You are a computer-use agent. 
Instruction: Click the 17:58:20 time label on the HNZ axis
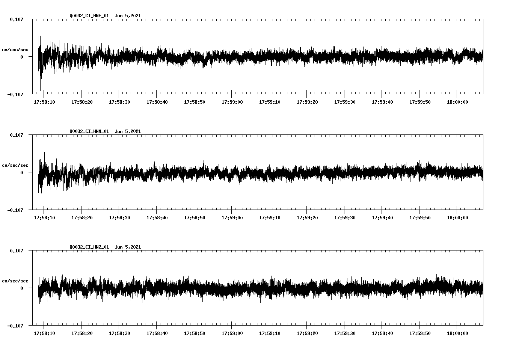tap(82, 333)
